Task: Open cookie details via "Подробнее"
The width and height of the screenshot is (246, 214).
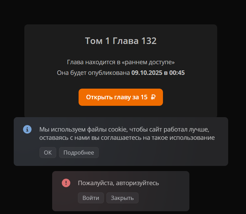Action: (x=79, y=153)
